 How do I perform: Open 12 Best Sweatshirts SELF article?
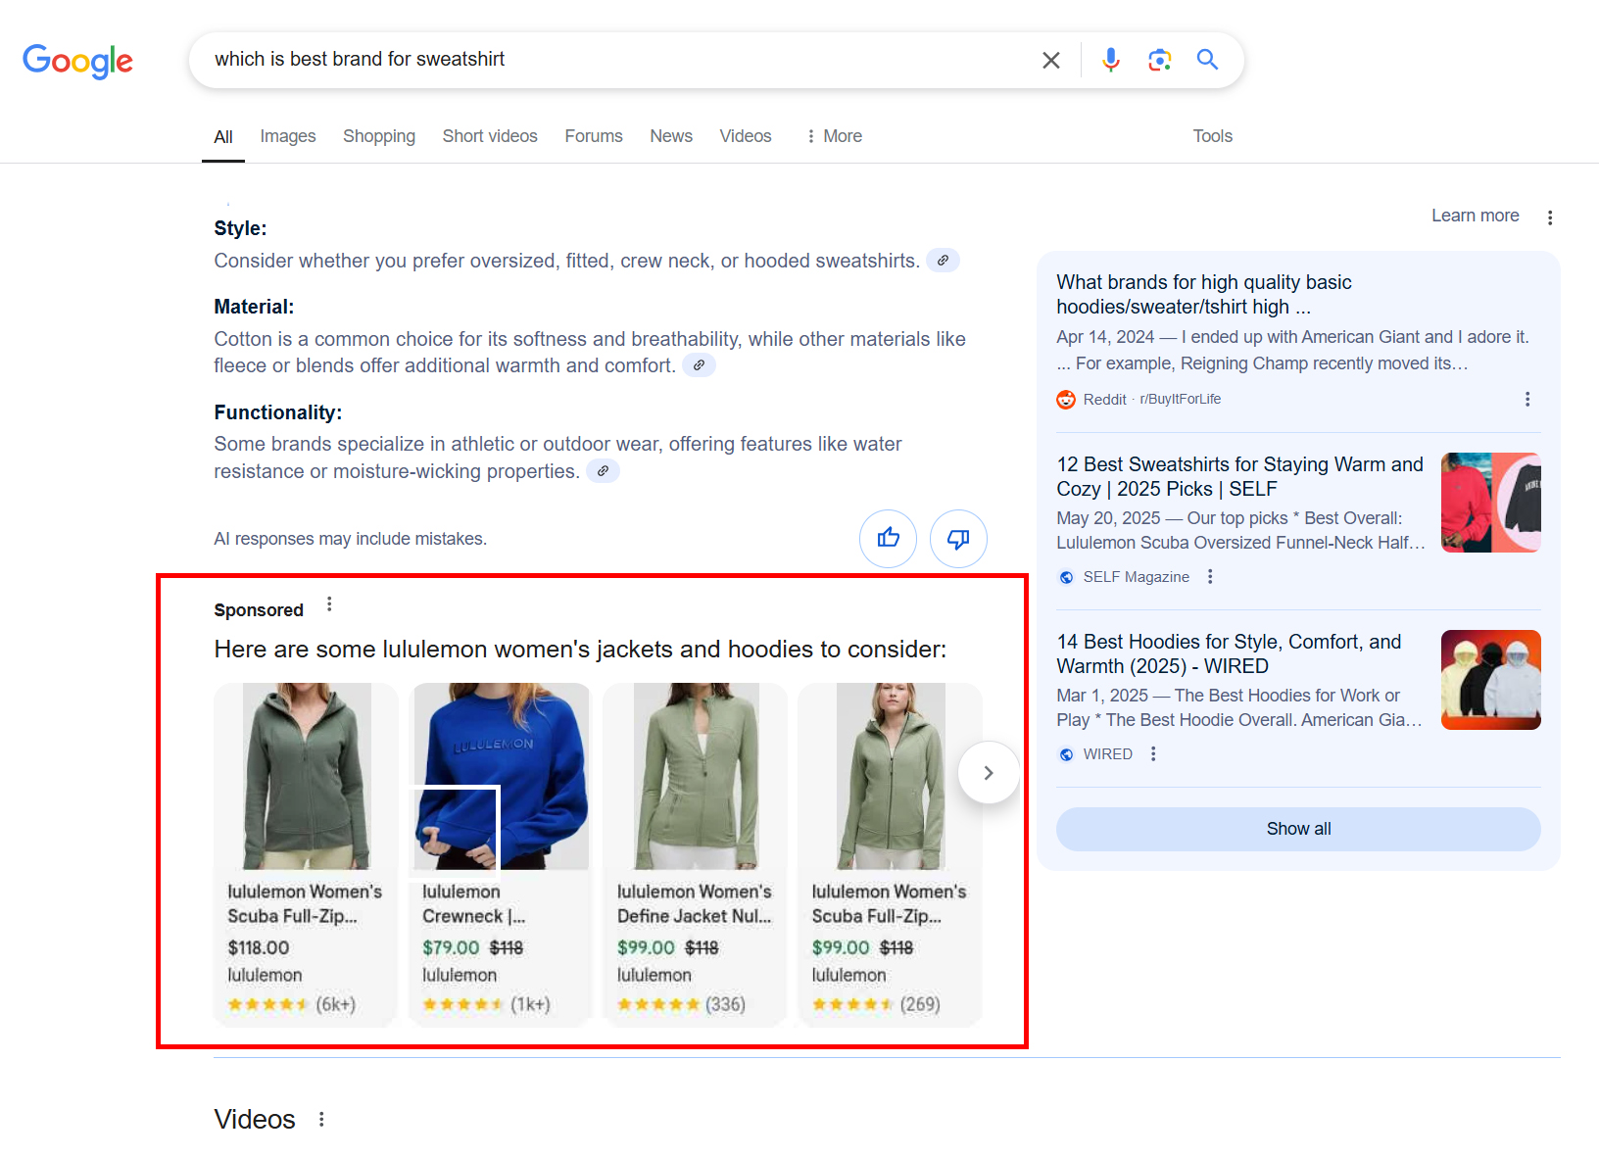coord(1239,476)
